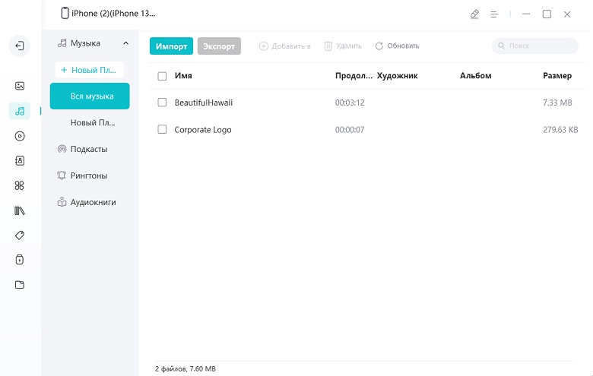Select the Music section icon
This screenshot has width=593, height=376.
coord(20,111)
